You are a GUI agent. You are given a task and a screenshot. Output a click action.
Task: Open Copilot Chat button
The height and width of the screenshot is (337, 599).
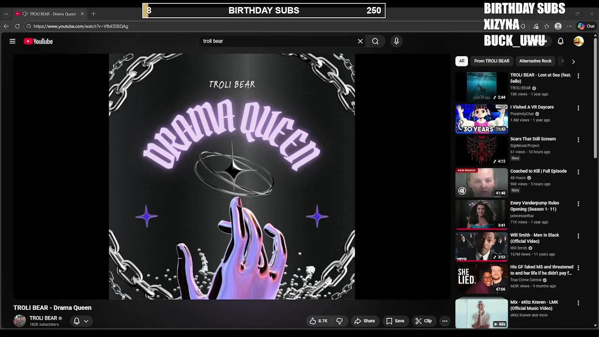click(x=586, y=26)
